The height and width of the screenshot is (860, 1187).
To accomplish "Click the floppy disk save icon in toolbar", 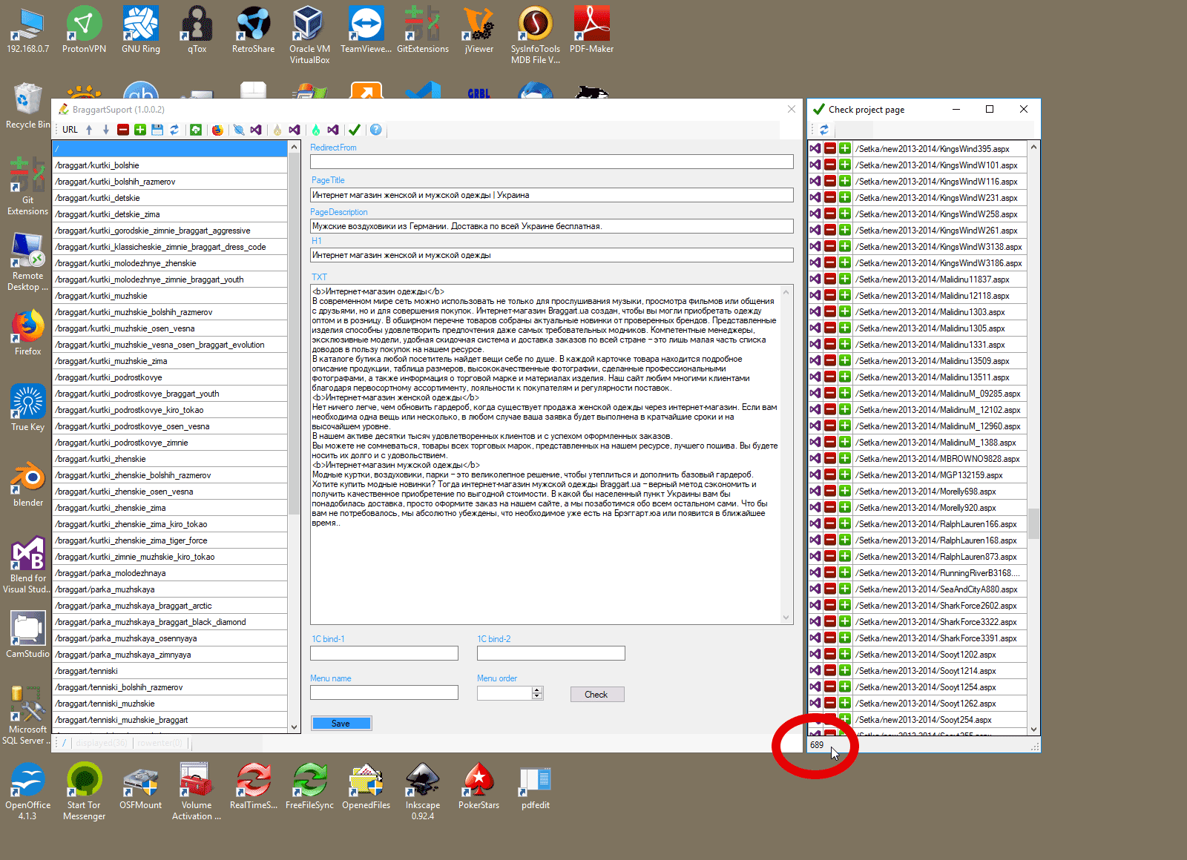I will tap(157, 130).
